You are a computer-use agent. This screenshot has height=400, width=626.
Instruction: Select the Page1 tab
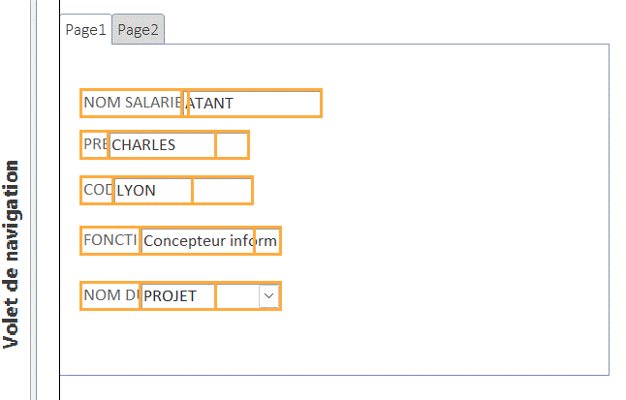[86, 30]
